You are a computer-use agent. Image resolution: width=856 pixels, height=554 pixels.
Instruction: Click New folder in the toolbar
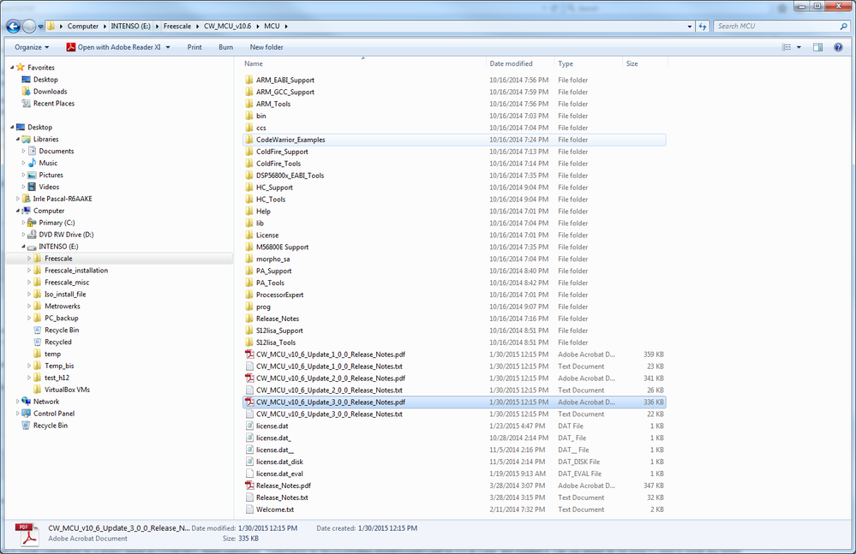point(266,47)
